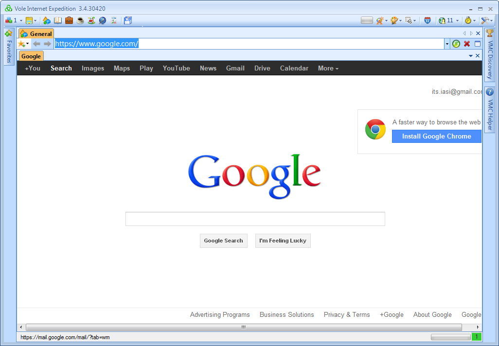Expand the stopwatch dropdown arrow
499x346 pixels.
[474, 21]
